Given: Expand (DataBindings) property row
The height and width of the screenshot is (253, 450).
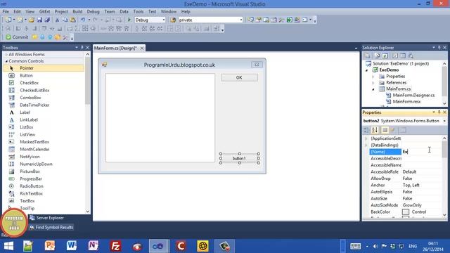Looking at the screenshot, I should [366, 145].
